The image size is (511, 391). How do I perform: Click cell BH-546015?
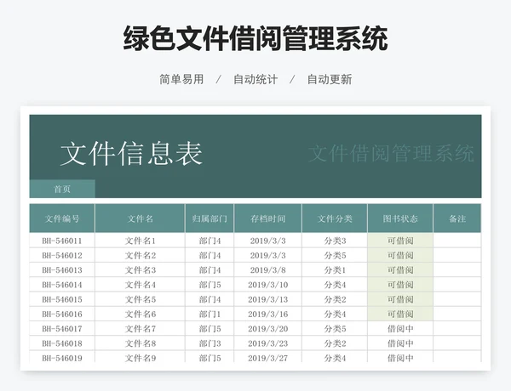point(62,299)
